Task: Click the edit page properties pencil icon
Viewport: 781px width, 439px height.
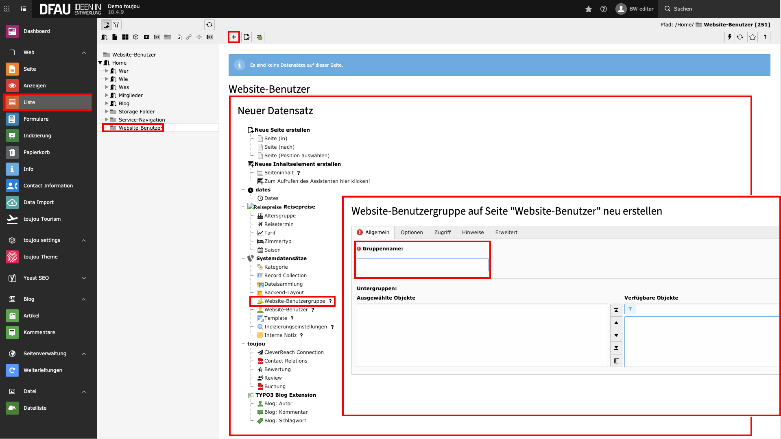Action: [247, 37]
